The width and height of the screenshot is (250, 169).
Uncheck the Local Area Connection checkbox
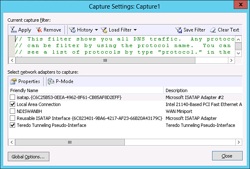(12, 104)
